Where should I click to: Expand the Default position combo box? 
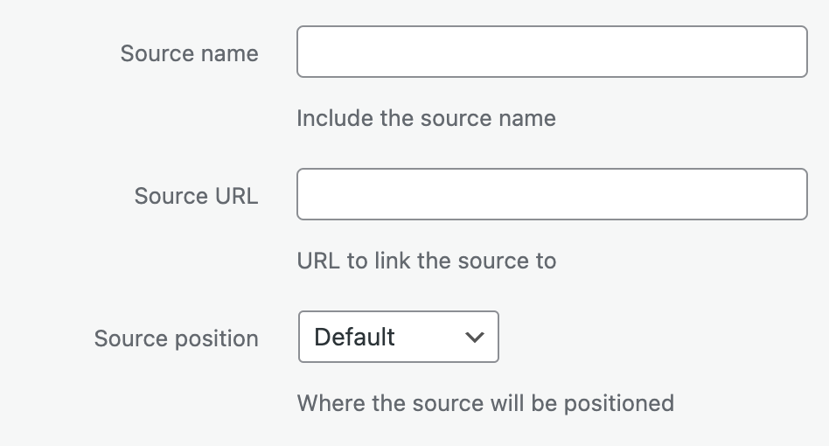399,337
